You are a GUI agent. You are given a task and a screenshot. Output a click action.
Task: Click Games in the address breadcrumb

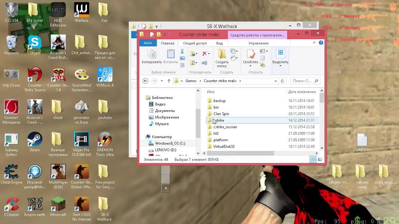191,81
